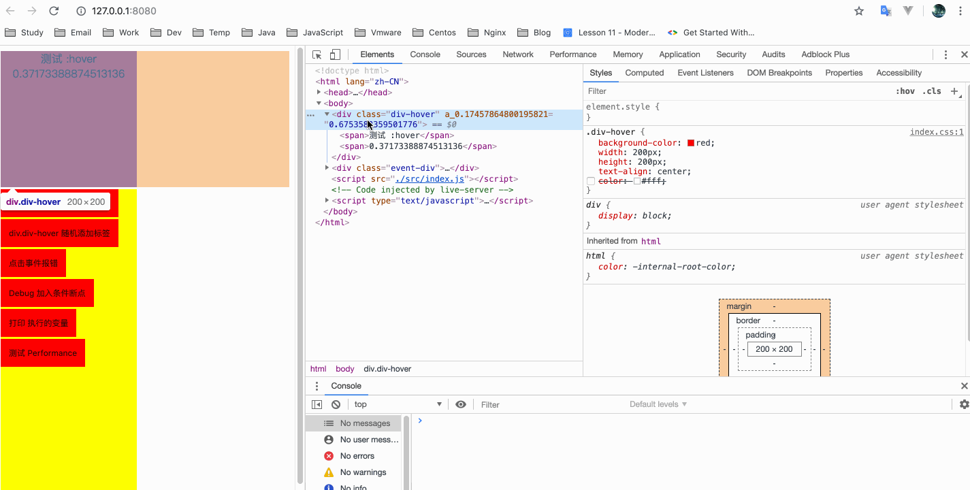The width and height of the screenshot is (970, 490).
Task: Show the Event Listeners tab
Action: point(705,73)
